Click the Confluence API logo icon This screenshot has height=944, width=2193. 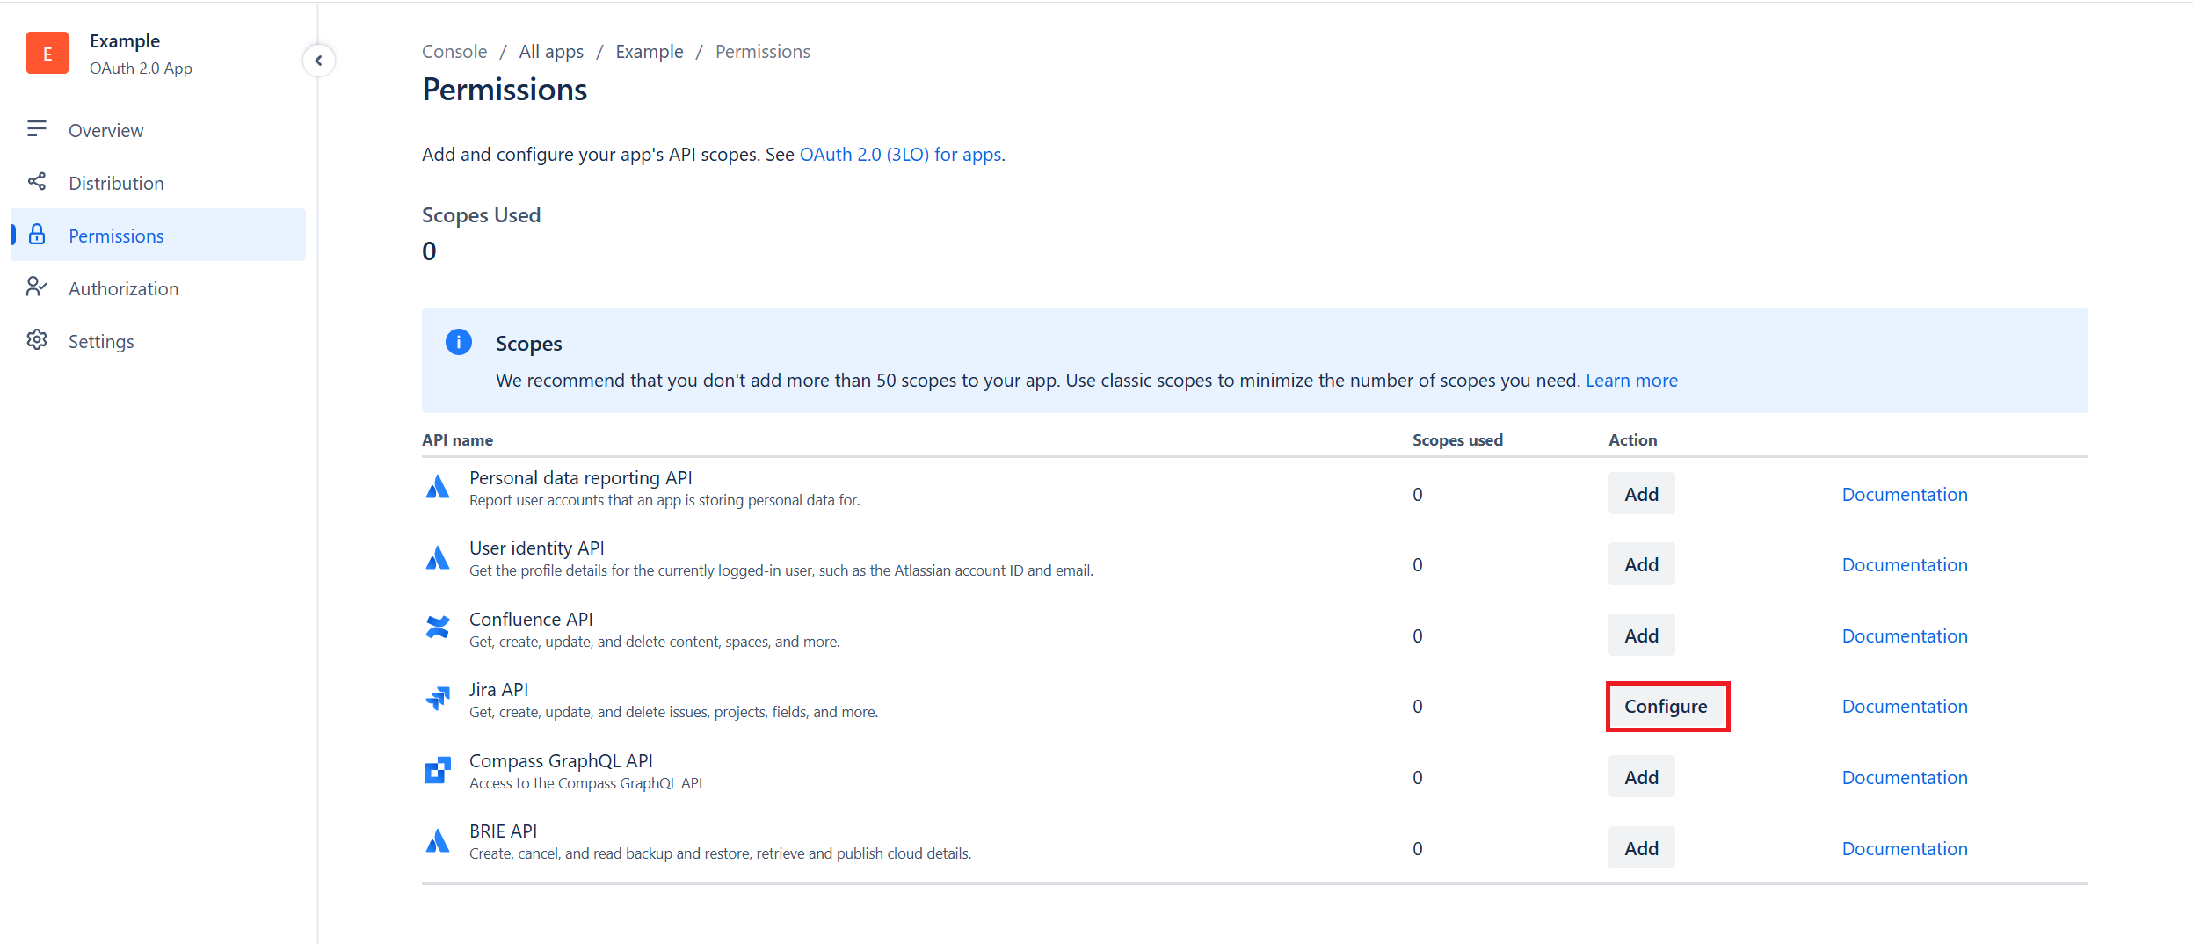(x=438, y=628)
